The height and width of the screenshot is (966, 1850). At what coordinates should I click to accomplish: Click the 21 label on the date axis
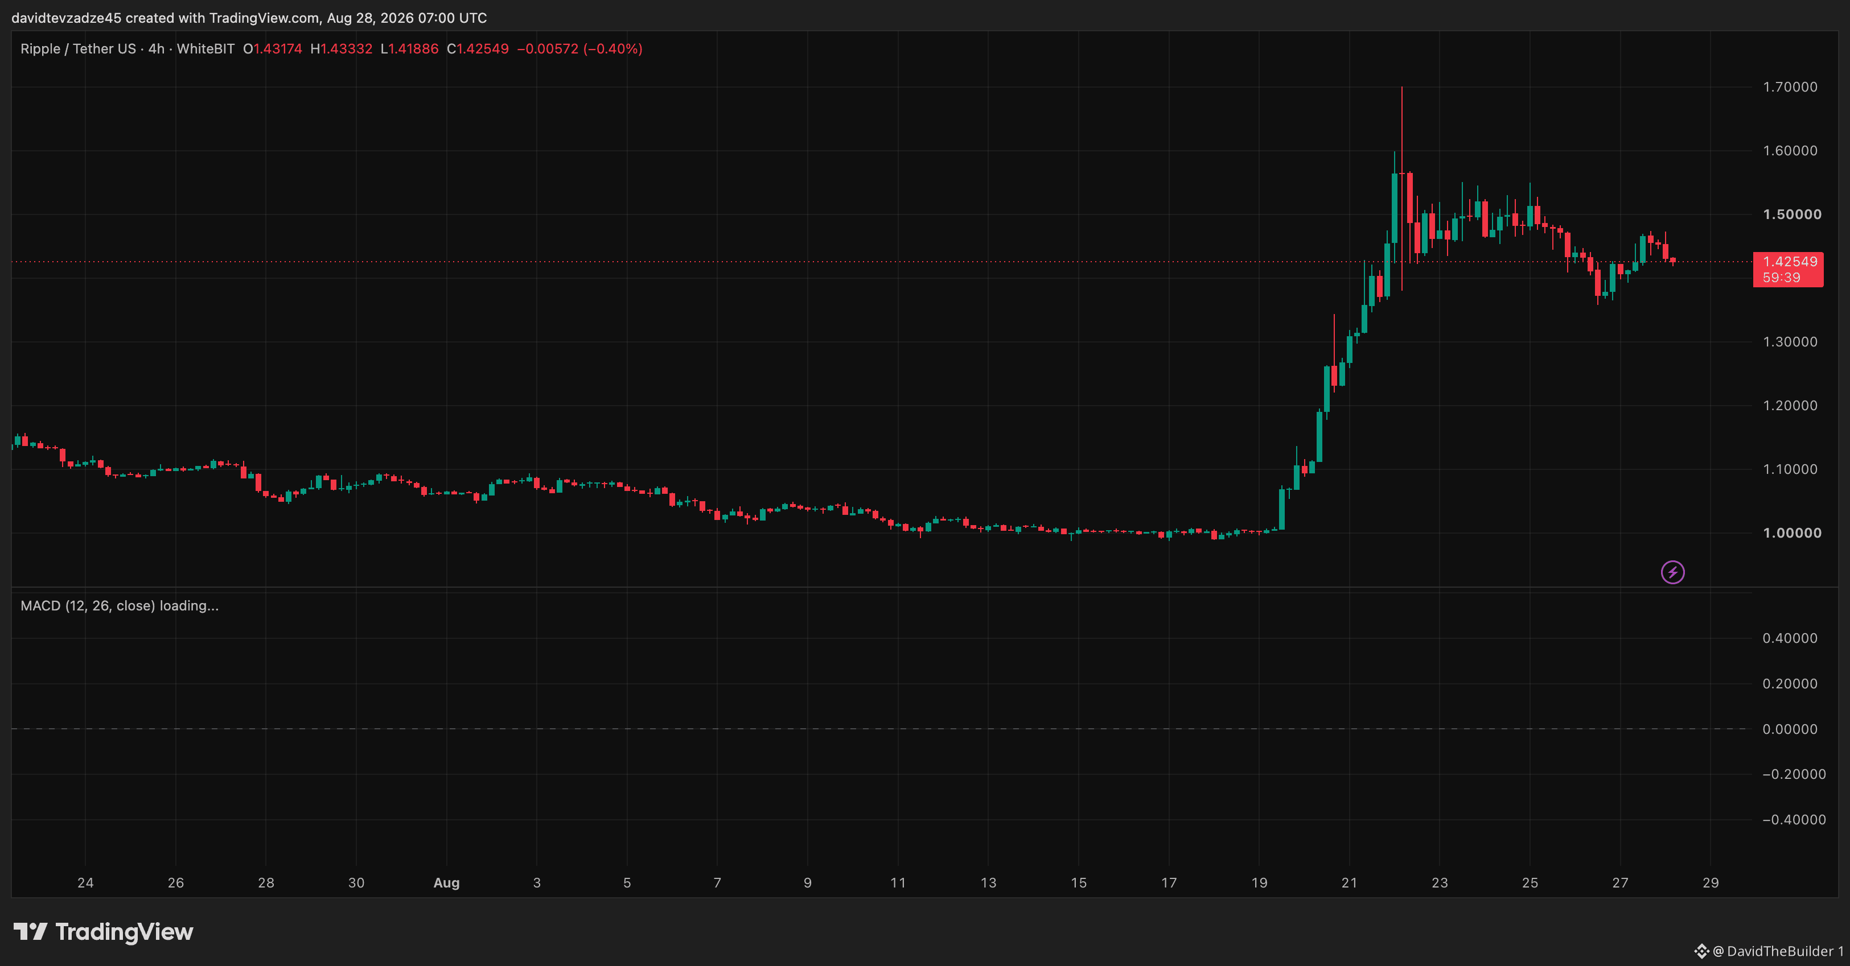(1350, 883)
